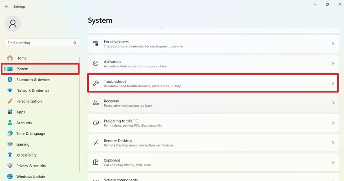This screenshot has width=344, height=181.
Task: Open Network & internet section
Action: point(41,90)
